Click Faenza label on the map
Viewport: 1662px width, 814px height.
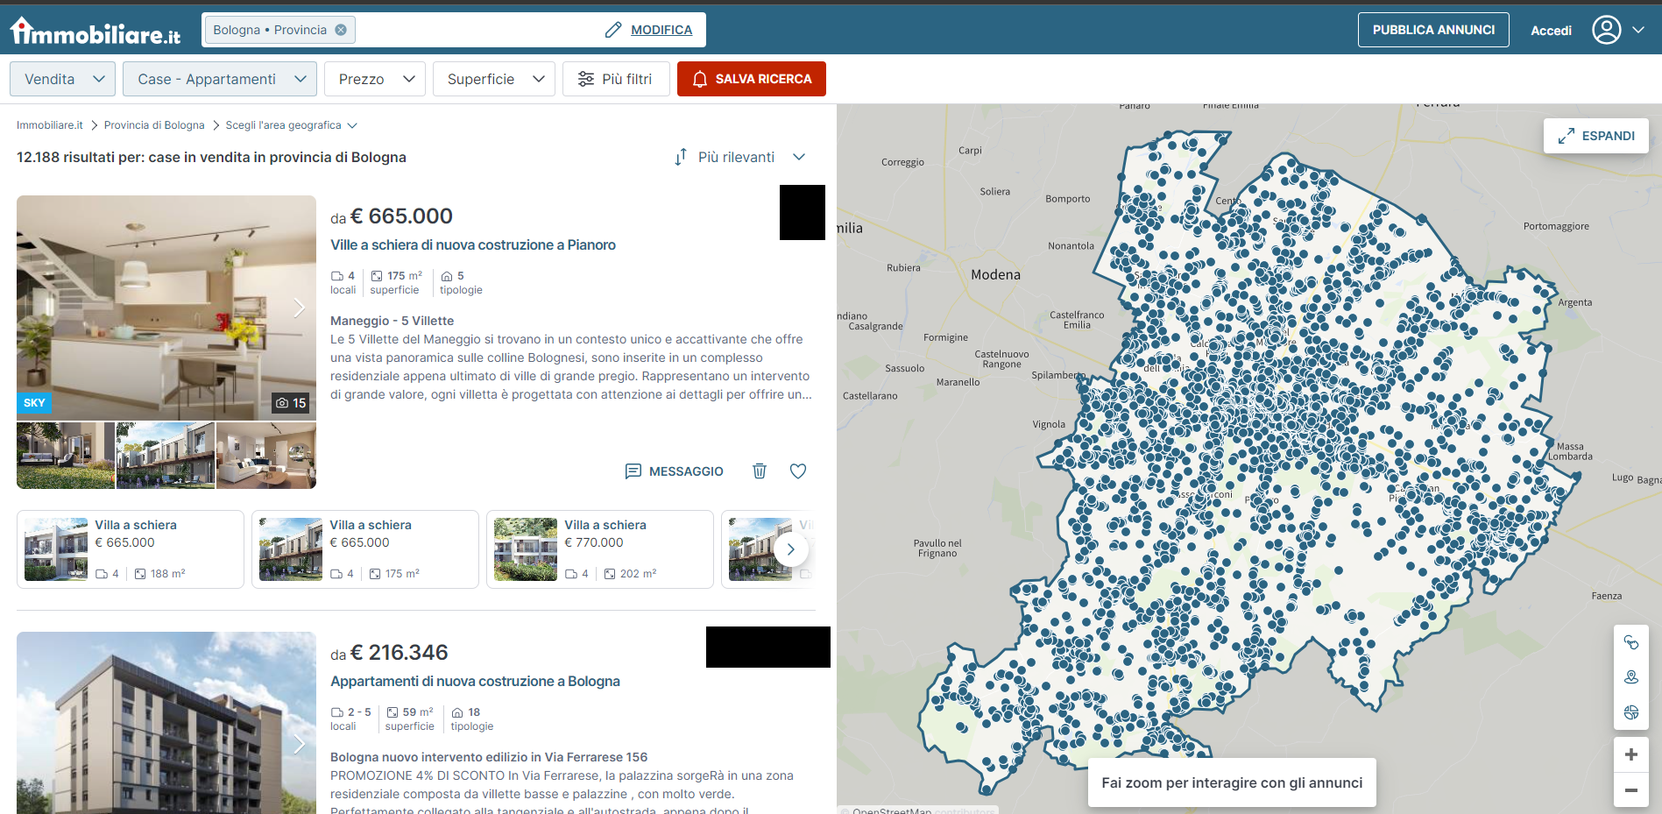pos(1606,596)
